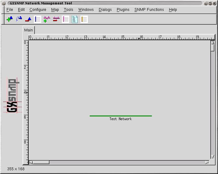Screen dimensions: 218x174
Task: Click the horizontal scrollbar right arrow
Action: [207, 162]
